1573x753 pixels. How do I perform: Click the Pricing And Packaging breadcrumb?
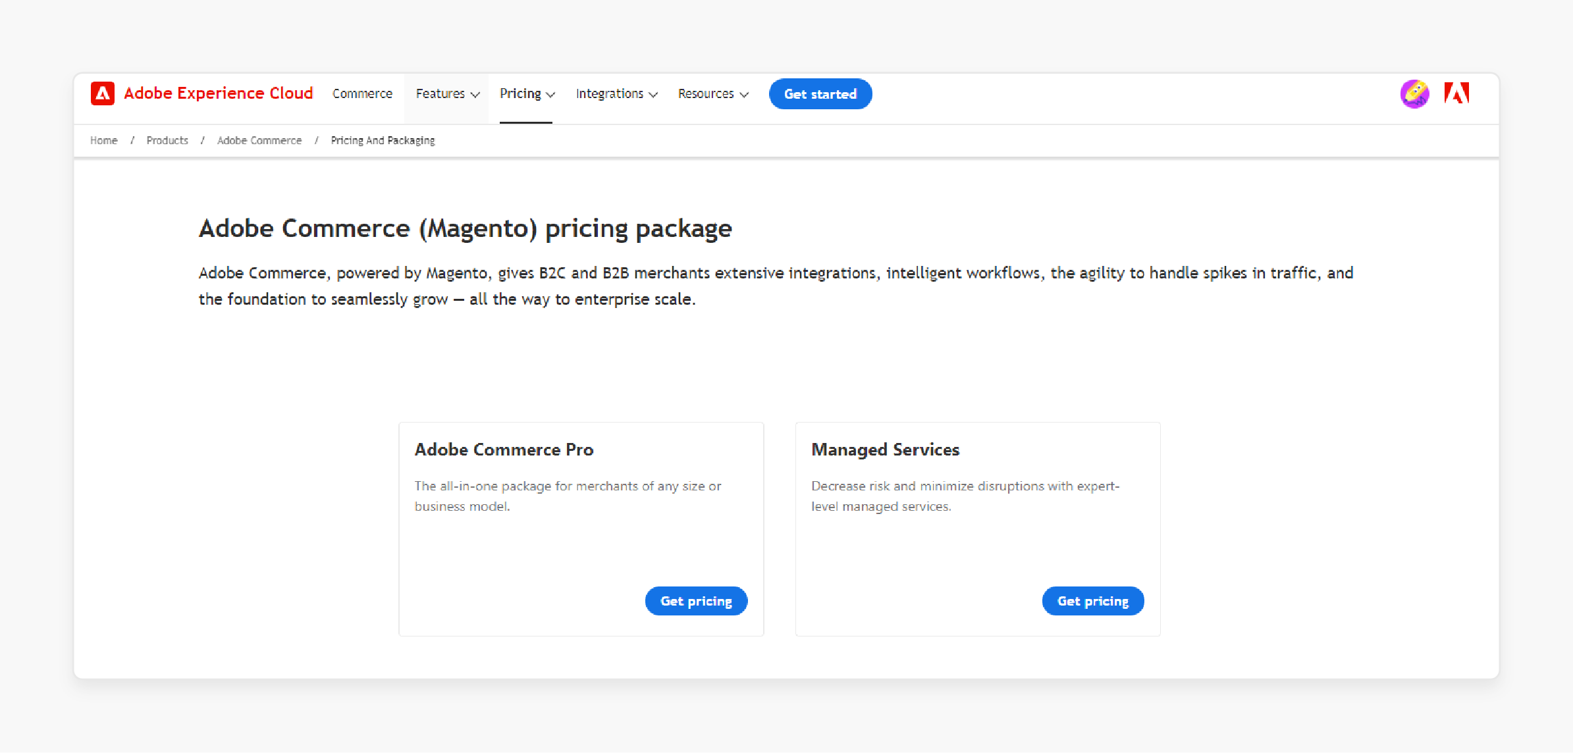382,140
